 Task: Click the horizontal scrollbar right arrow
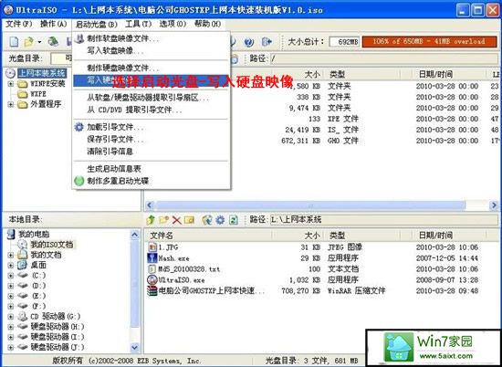(x=494, y=205)
